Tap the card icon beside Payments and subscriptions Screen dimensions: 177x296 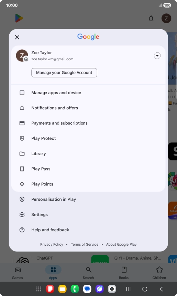click(x=22, y=123)
